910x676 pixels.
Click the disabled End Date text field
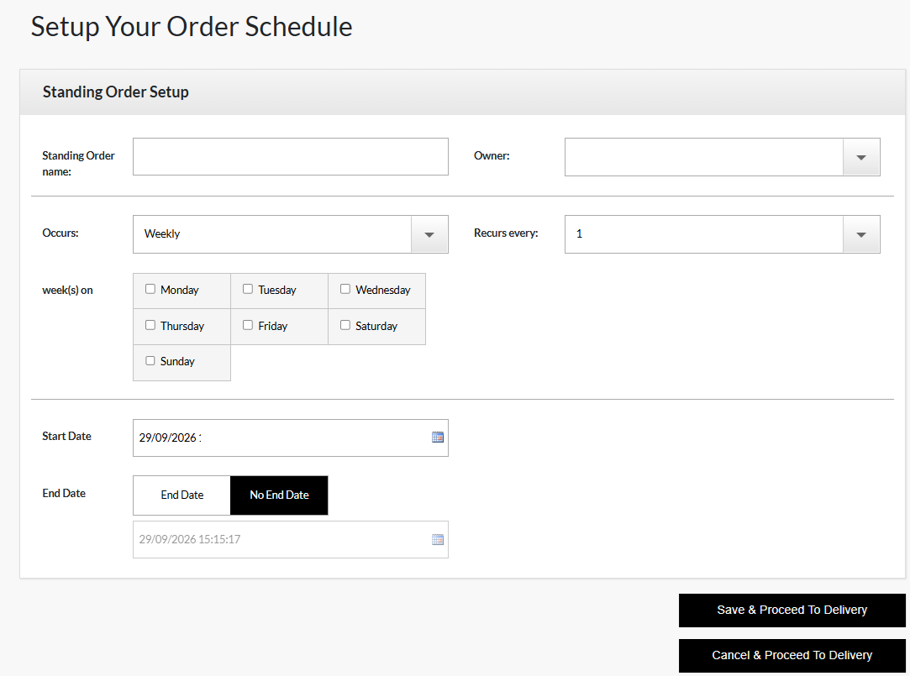coord(282,540)
